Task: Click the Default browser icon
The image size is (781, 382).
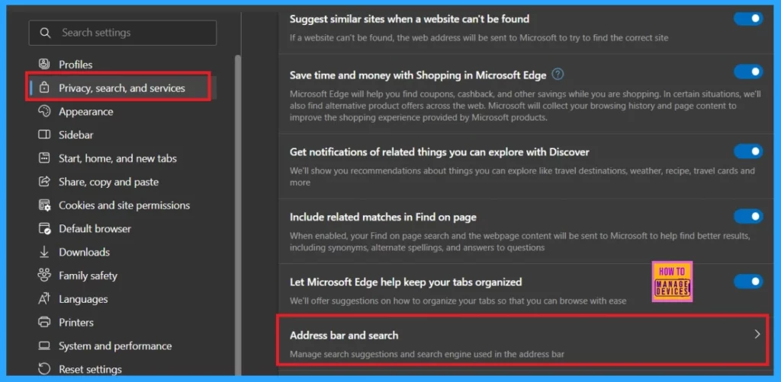Action: pyautogui.click(x=44, y=228)
